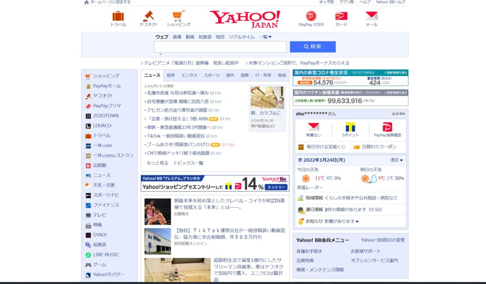Switch to the エンタメ news tab
The image size is (486, 284).
pyautogui.click(x=189, y=76)
